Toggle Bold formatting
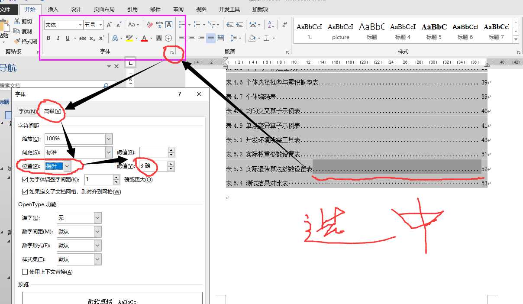The image size is (523, 304). pyautogui.click(x=48, y=39)
